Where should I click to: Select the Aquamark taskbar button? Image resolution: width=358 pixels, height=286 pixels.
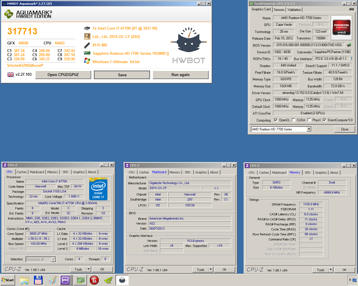coord(122,280)
